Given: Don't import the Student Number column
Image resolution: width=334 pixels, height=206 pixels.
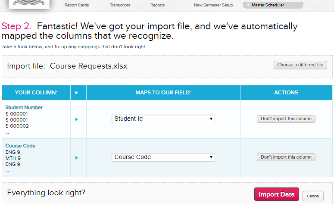Looking at the screenshot, I should click(286, 119).
